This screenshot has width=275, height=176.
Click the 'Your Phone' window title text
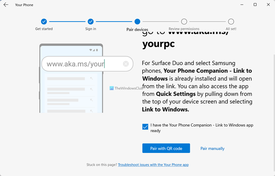point(24,5)
